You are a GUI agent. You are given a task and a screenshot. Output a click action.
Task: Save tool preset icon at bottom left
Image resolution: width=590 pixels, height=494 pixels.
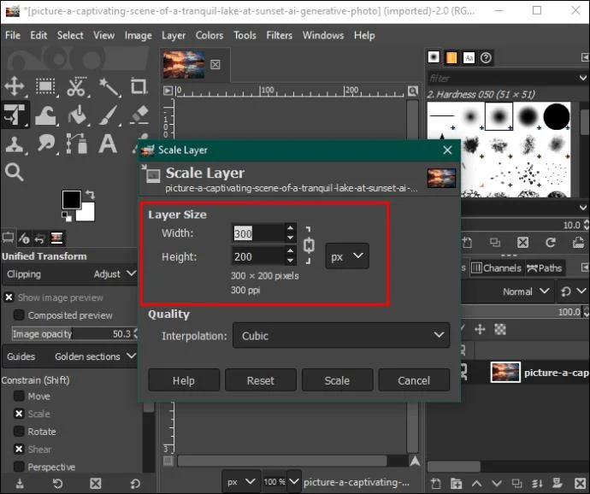pyautogui.click(x=20, y=483)
